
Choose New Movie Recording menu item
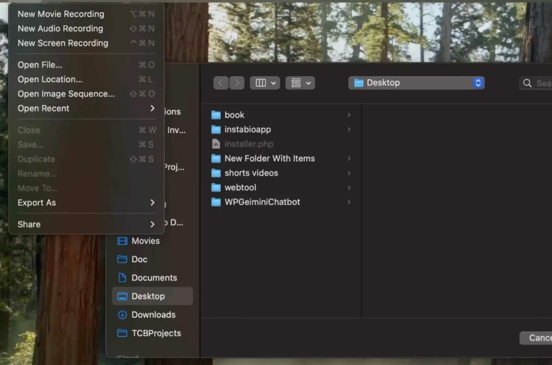[86, 14]
